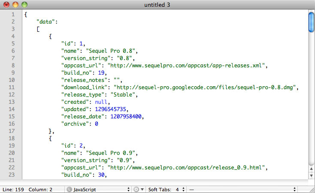Click the scroll down arrow
The image size is (315, 193).
point(311,175)
